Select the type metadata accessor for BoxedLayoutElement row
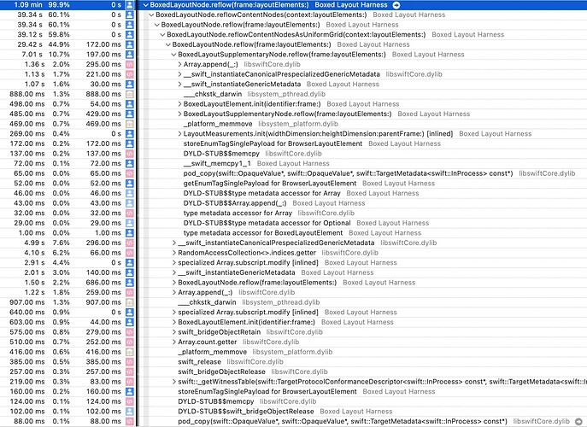 pyautogui.click(x=294, y=233)
